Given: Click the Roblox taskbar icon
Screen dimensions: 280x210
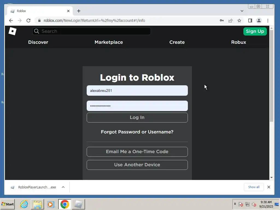Looking at the screenshot, I should coord(78,204).
